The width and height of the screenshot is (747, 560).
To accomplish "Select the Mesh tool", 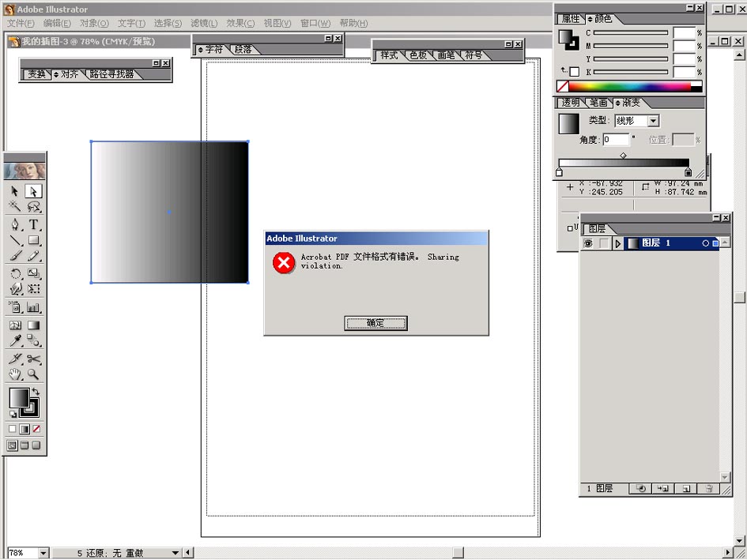I will click(15, 325).
